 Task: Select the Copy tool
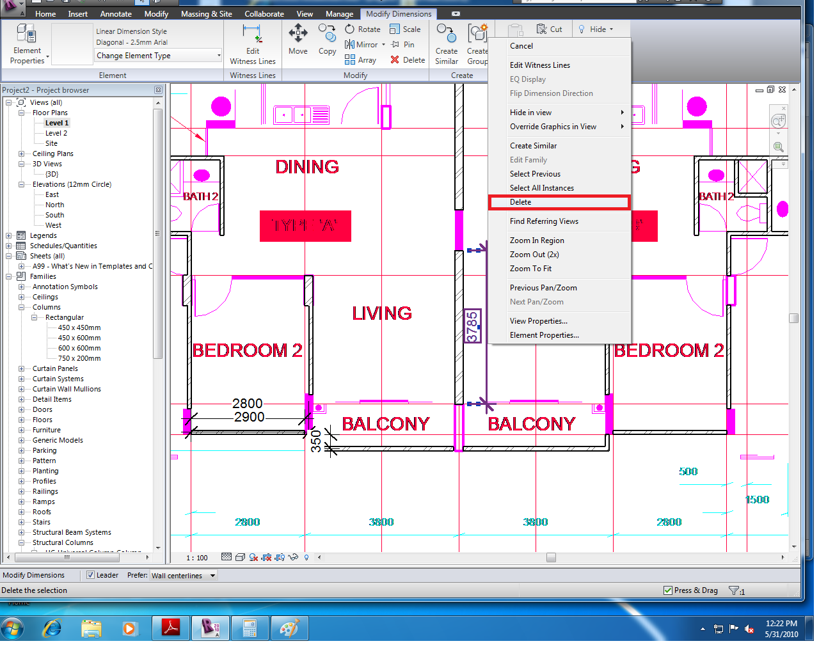[x=327, y=40]
